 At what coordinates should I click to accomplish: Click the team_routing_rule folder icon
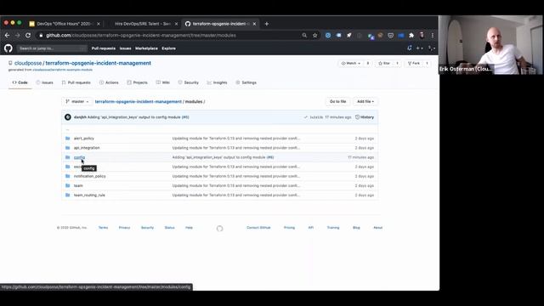68,195
